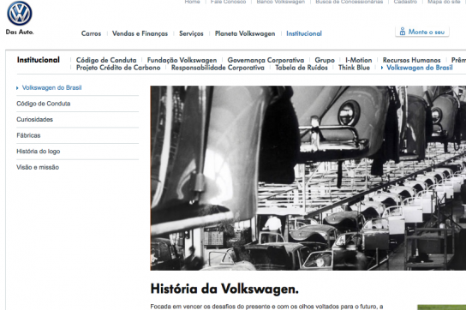Open Visão e missão in sidebar

(38, 167)
